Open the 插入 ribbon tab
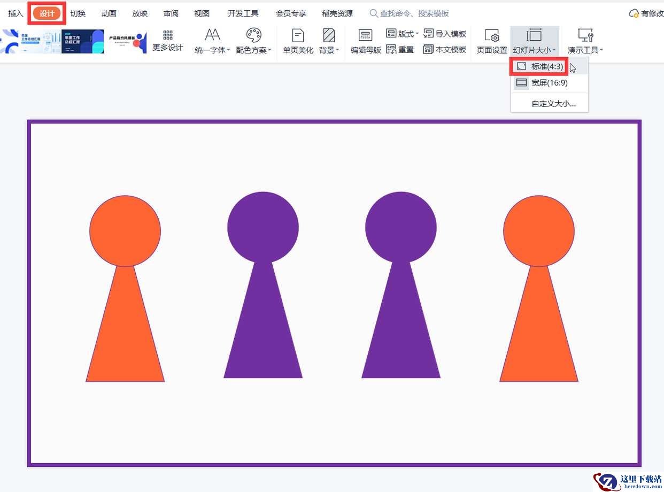664x492 pixels. (16, 13)
